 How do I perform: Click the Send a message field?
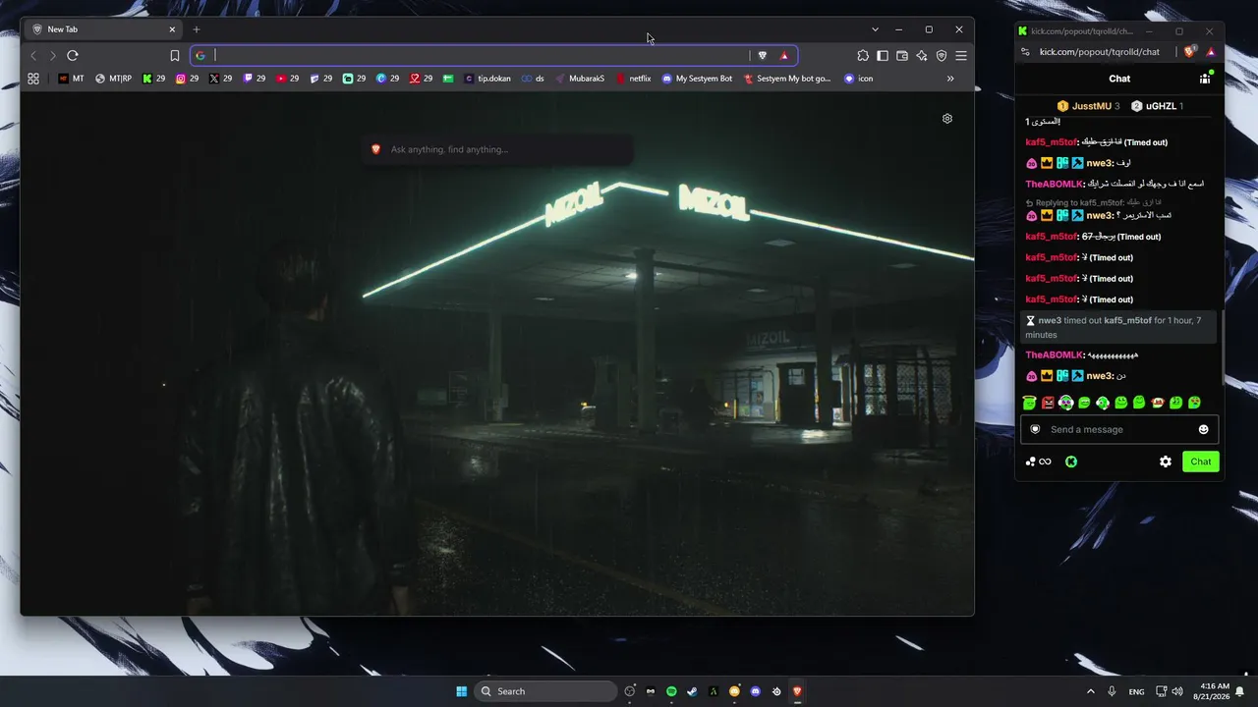click(x=1119, y=429)
